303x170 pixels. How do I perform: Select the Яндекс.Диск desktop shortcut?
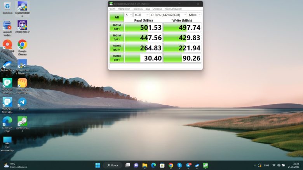[7, 66]
